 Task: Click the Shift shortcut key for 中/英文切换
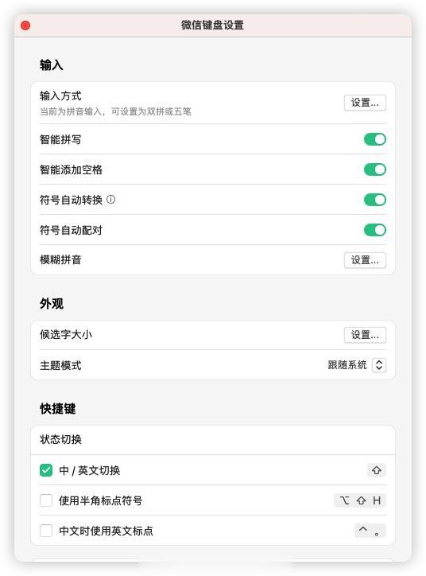(377, 470)
